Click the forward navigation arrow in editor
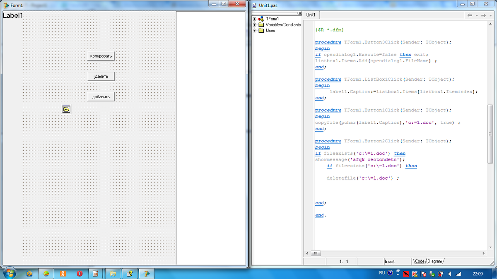This screenshot has width=497, height=279. coord(483,15)
